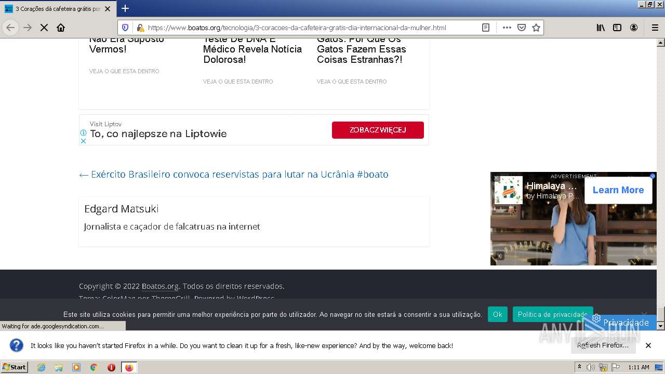Click Learn More on Himalaya ad
Screen dimensions: 665x374
click(618, 190)
